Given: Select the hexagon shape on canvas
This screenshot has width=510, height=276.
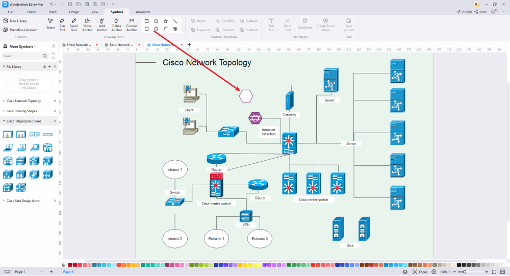Looking at the screenshot, I should point(246,96).
